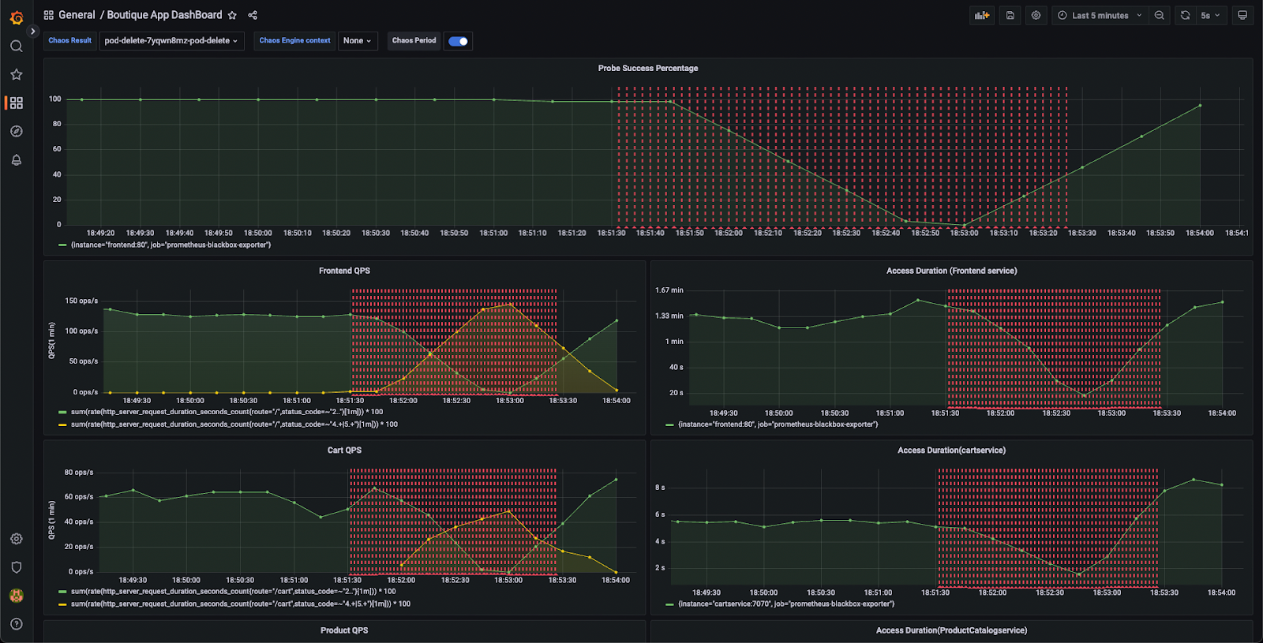Open the pod-delete Chaos Result dropdown
The width and height of the screenshot is (1263, 643).
pyautogui.click(x=171, y=41)
